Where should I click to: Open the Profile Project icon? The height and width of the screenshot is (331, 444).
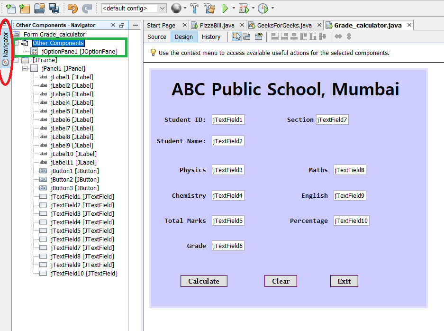click(x=263, y=8)
